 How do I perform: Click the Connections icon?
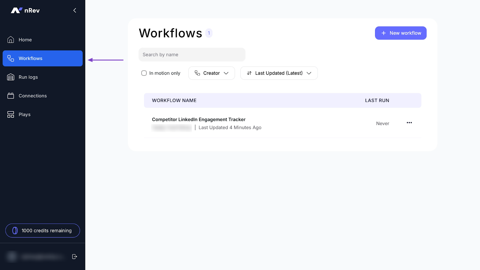pos(11,96)
